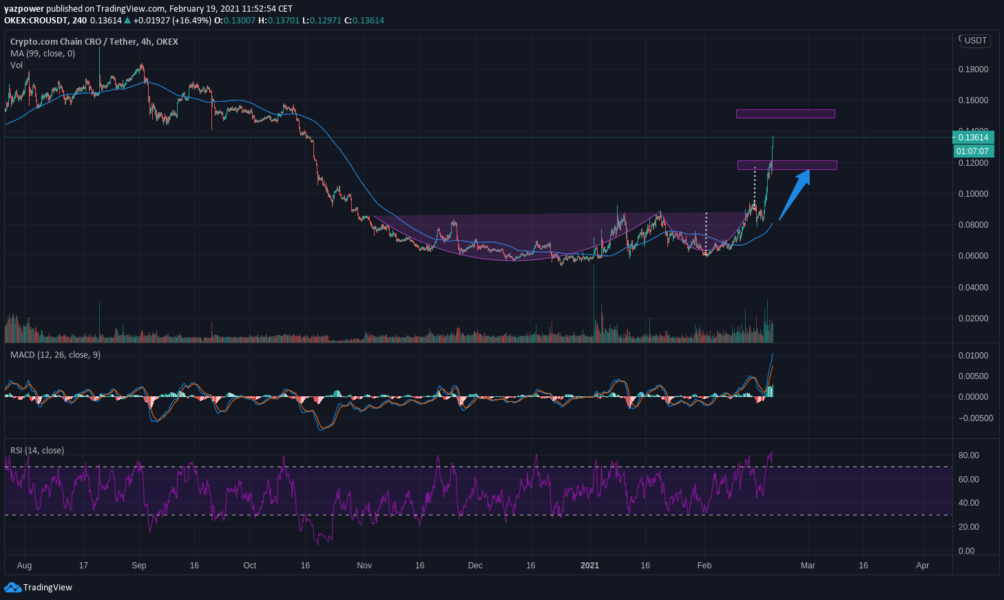Click the Nov date label on time axis
1004x600 pixels.
364,566
